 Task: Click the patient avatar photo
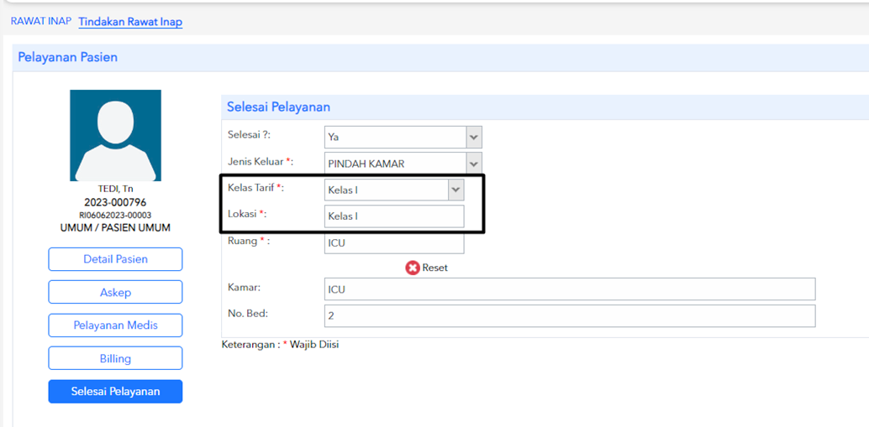pos(115,136)
